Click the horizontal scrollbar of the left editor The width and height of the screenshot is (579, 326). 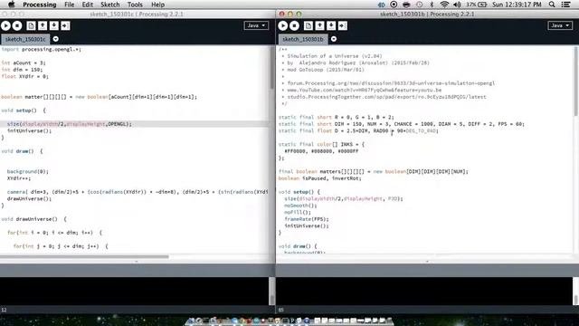pos(84,256)
